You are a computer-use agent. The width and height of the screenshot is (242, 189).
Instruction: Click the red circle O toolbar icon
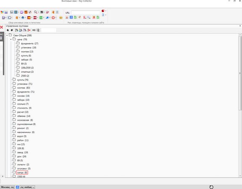click(x=53, y=18)
